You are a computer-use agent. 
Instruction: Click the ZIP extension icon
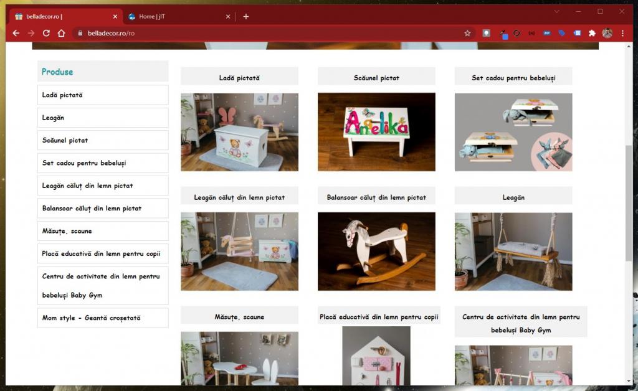(546, 33)
